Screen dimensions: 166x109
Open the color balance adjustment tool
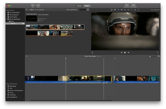point(111,10)
